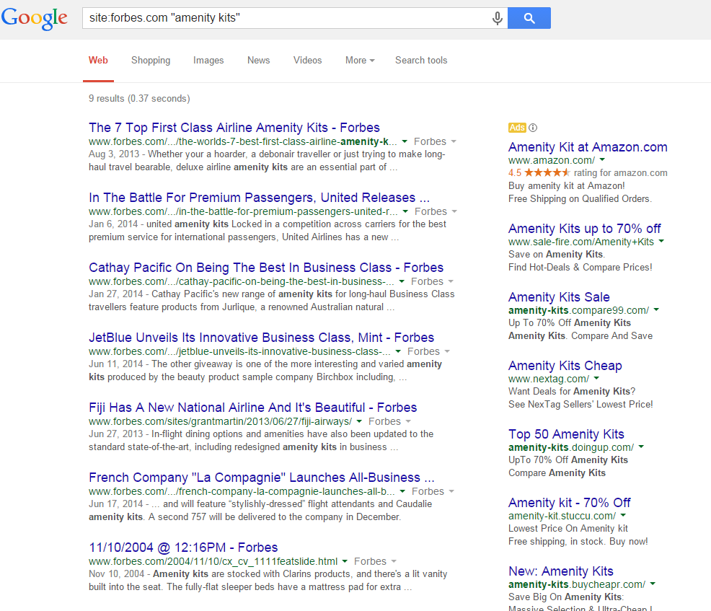This screenshot has width=711, height=611.
Task: Expand arrow next to compare99.com ad URL
Action: pyautogui.click(x=656, y=309)
